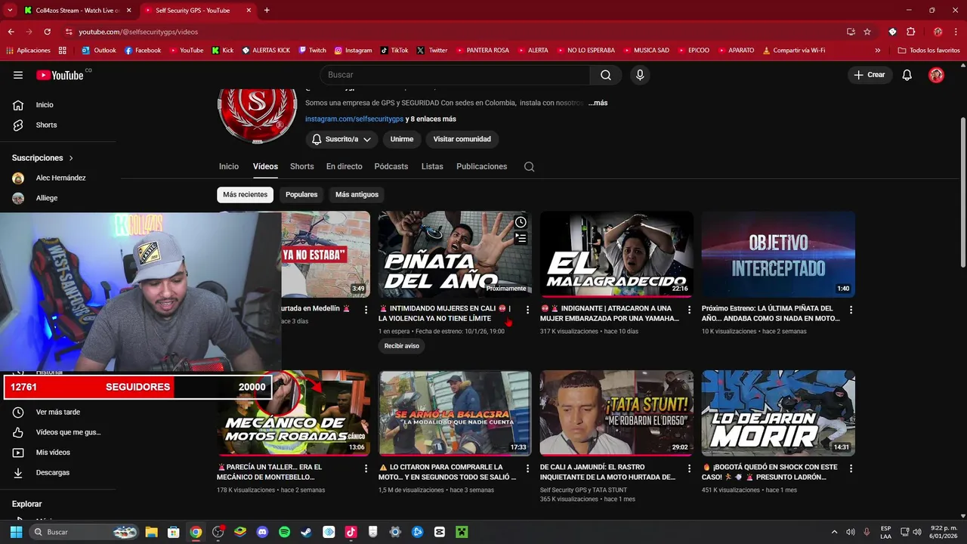Open El Malagradecido video thumbnail
This screenshot has height=544, width=967.
click(616, 254)
